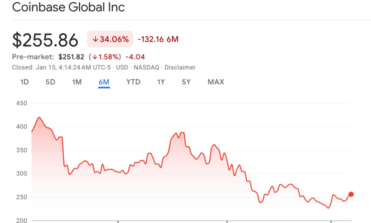The height and width of the screenshot is (223, 371).
Task: Open the MAX chart history view
Action: point(216,82)
